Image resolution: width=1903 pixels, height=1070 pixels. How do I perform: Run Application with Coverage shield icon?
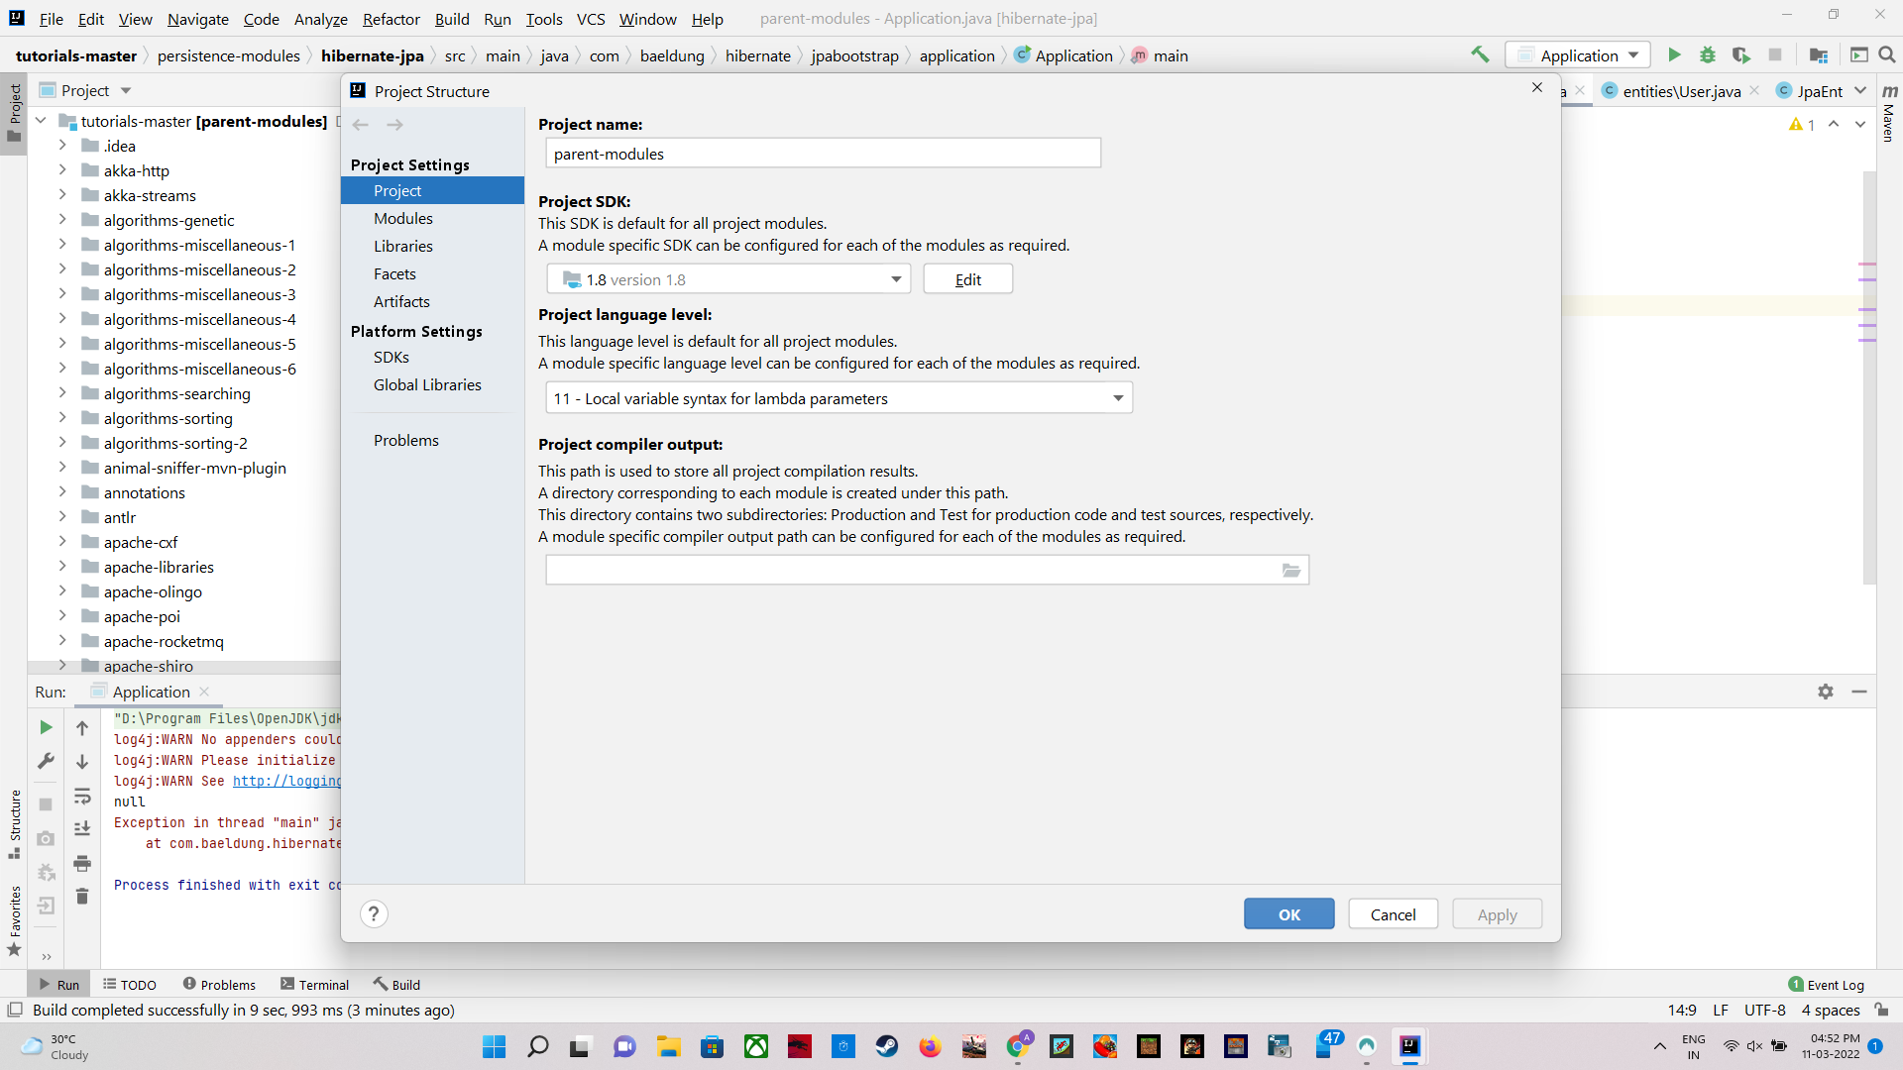(x=1741, y=54)
